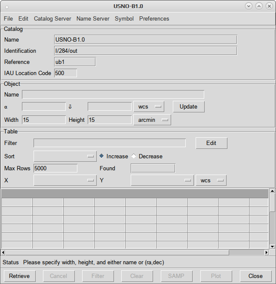Click the title bar X close icon
The image size is (276, 284).
269,6
